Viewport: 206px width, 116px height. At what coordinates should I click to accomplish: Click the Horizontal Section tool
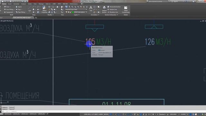click(114, 7)
